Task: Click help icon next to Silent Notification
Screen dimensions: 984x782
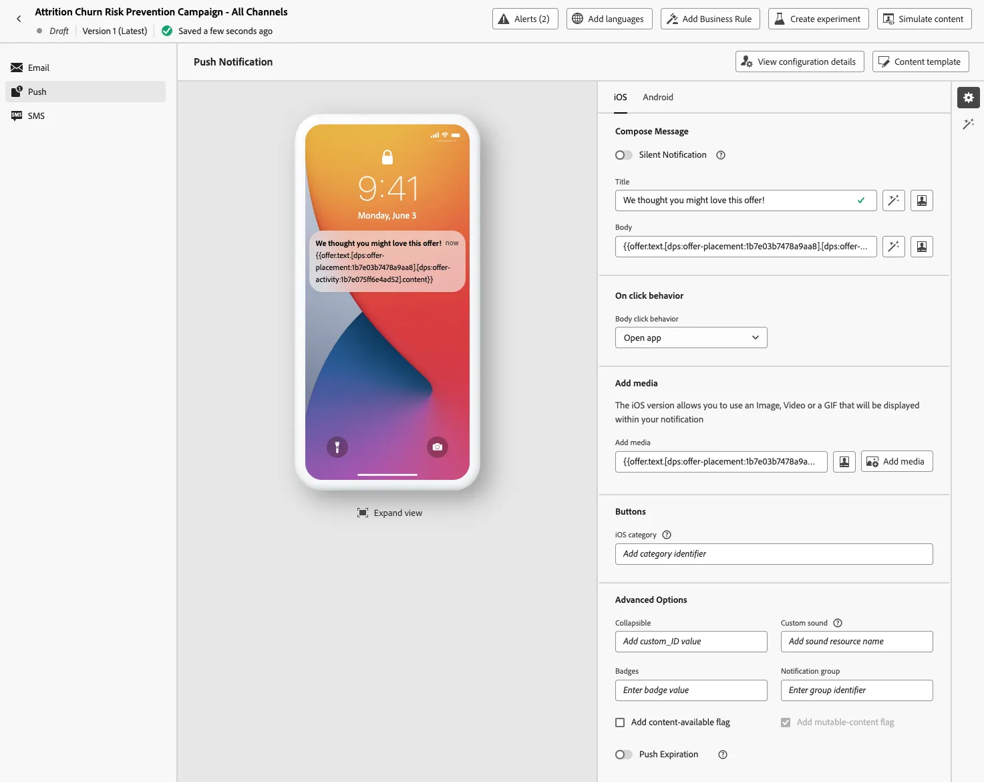Action: click(x=721, y=155)
